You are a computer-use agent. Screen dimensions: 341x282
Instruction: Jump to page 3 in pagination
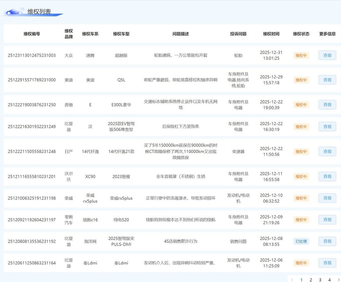click(x=320, y=280)
